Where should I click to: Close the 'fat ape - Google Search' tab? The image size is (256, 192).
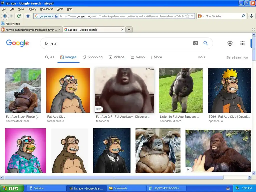122,29
